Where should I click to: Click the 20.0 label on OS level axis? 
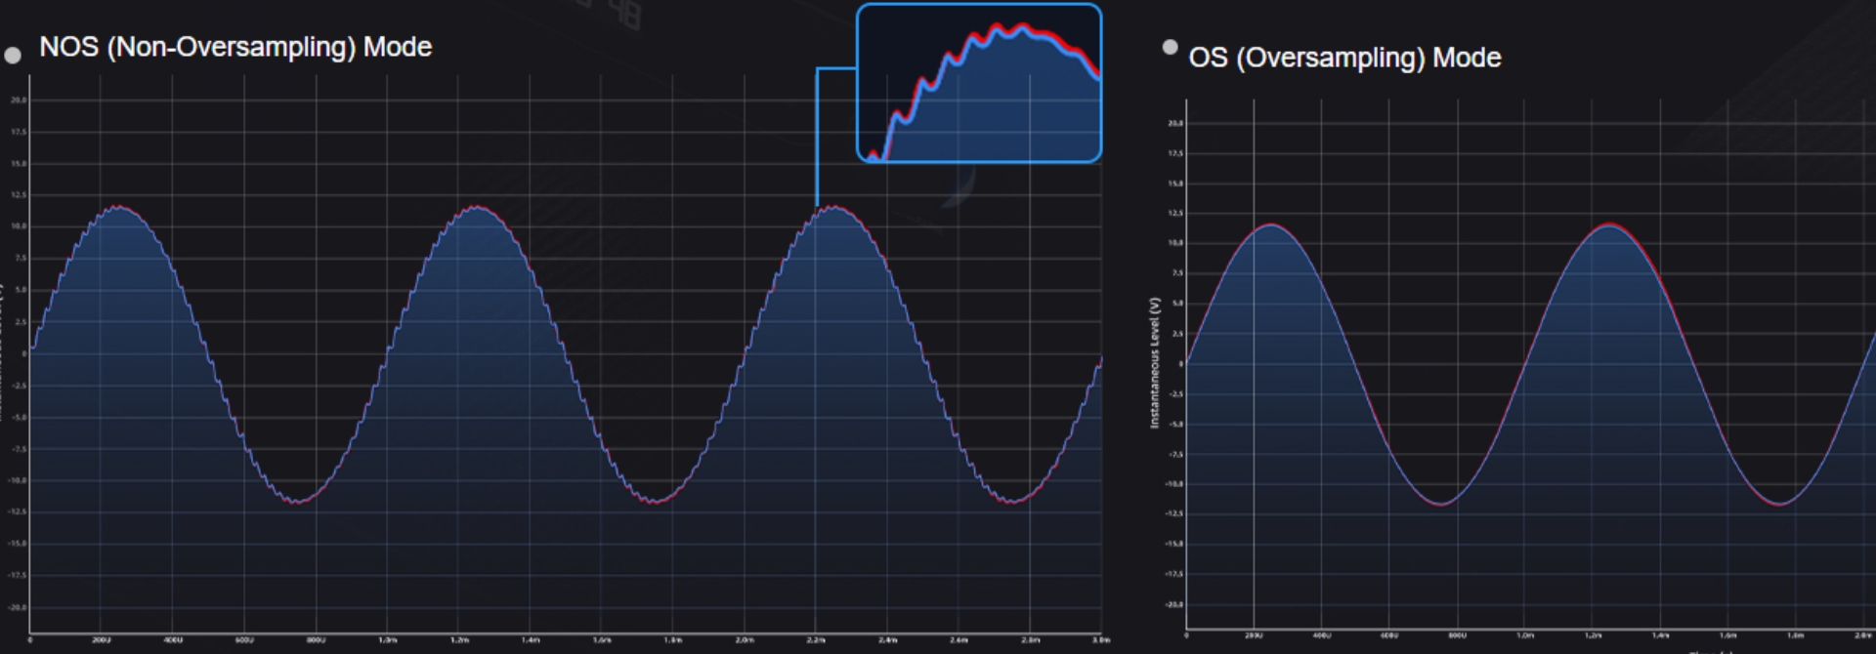click(x=1174, y=123)
